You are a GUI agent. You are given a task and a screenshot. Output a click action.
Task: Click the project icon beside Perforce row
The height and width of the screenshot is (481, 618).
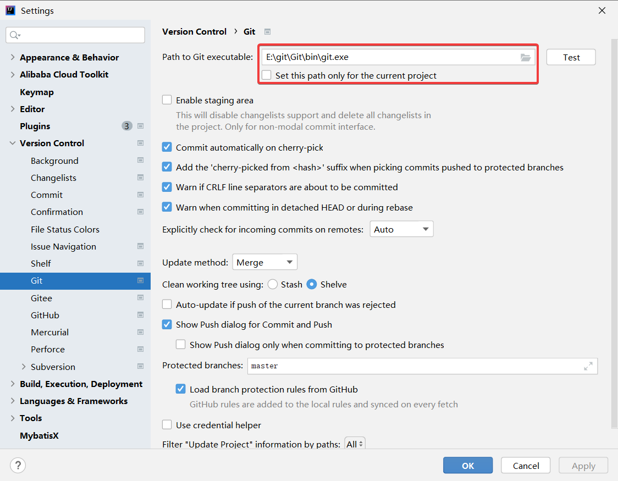tap(140, 349)
